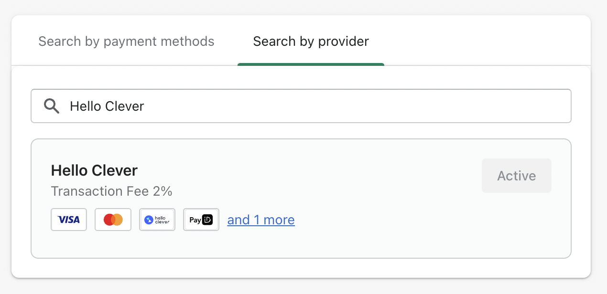Screen dimensions: 607x294
Task: Click the Transaction Fee 2% text
Action: [111, 191]
